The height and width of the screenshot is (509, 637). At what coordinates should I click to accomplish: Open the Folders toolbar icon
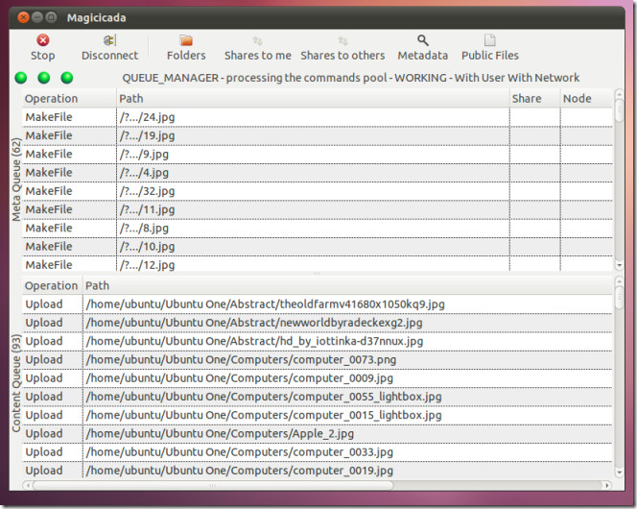186,40
